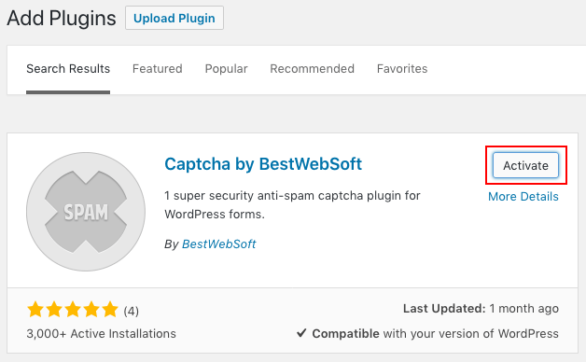Image resolution: width=586 pixels, height=362 pixels.
Task: Switch to the Search Results tab
Action: [x=68, y=69]
